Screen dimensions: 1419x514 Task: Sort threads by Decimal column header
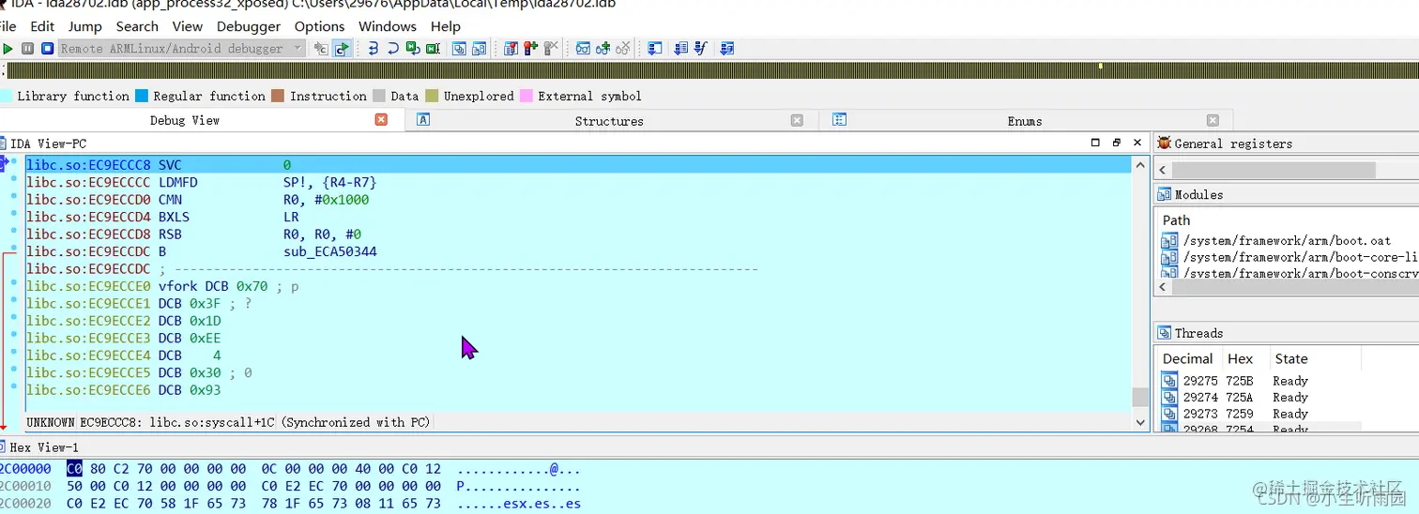[x=1187, y=358]
